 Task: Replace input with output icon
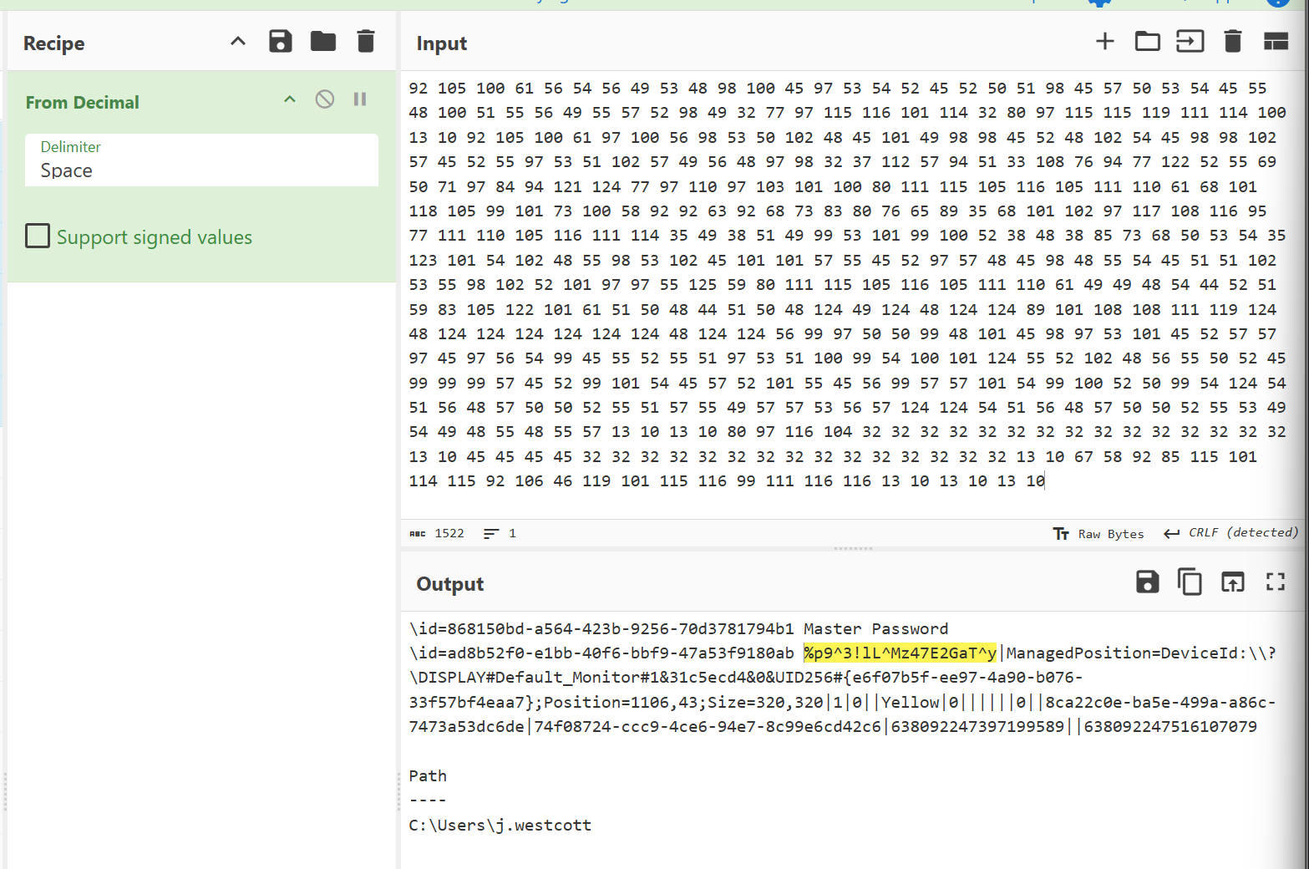pos(1233,582)
